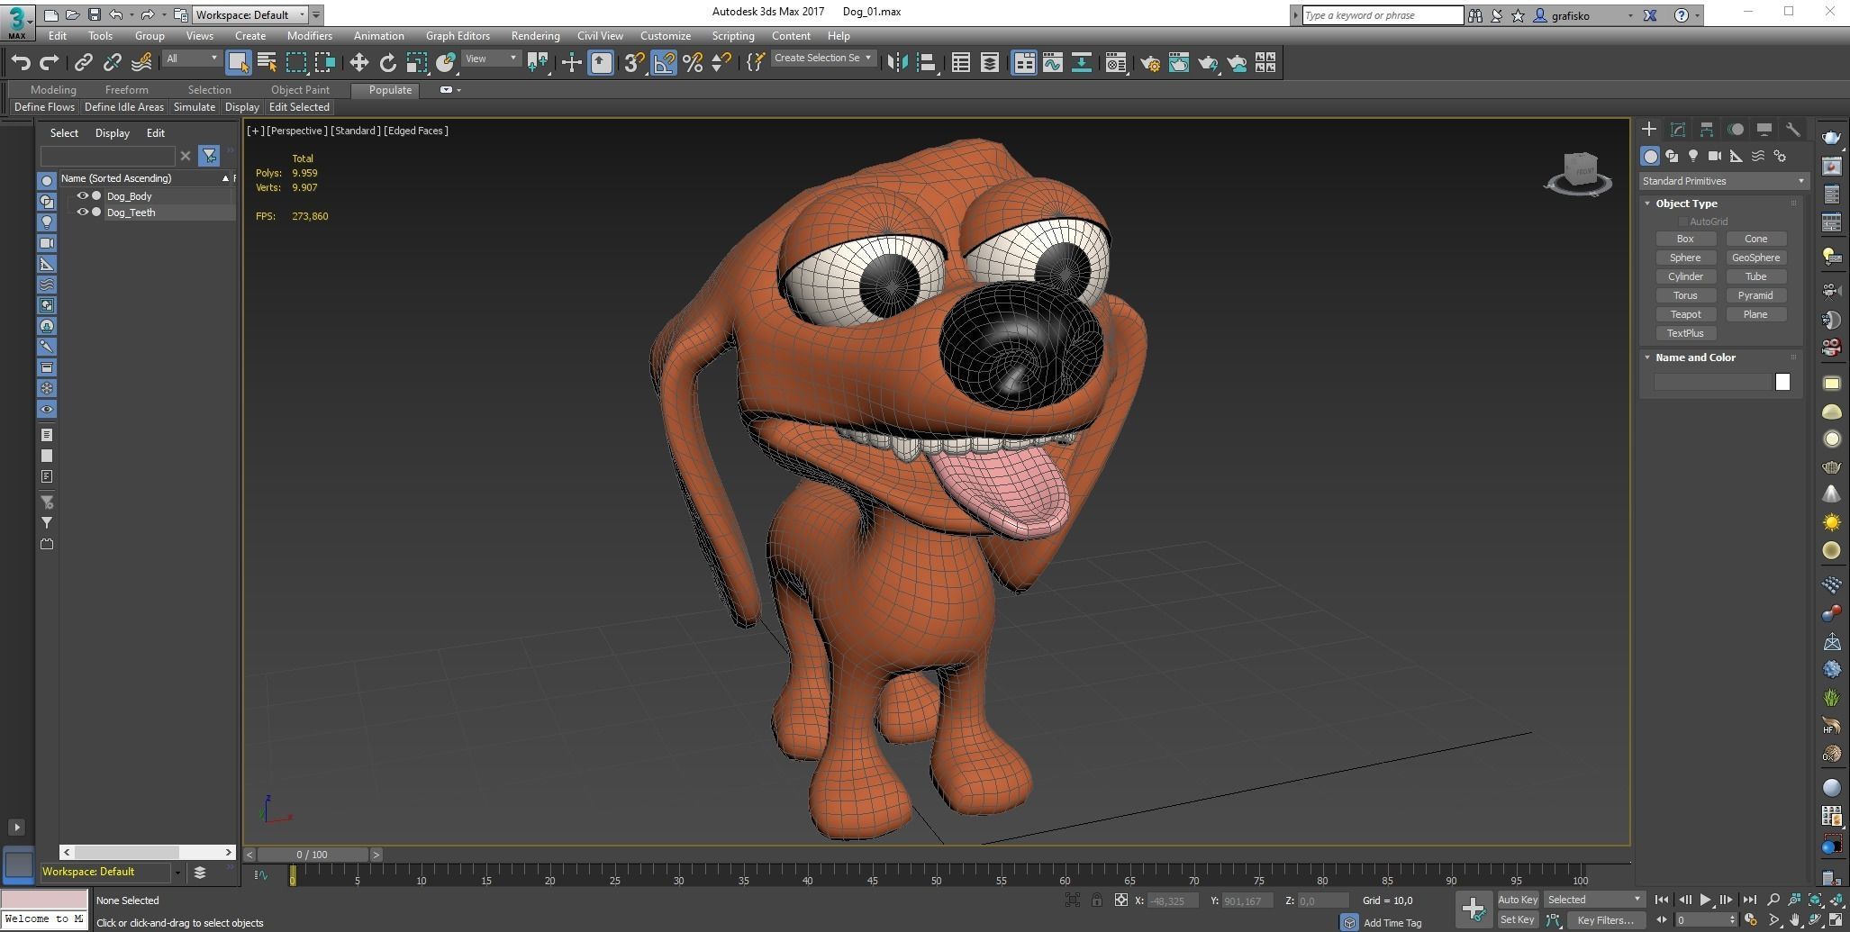Click the Redo arrow in main toolbar

(50, 62)
